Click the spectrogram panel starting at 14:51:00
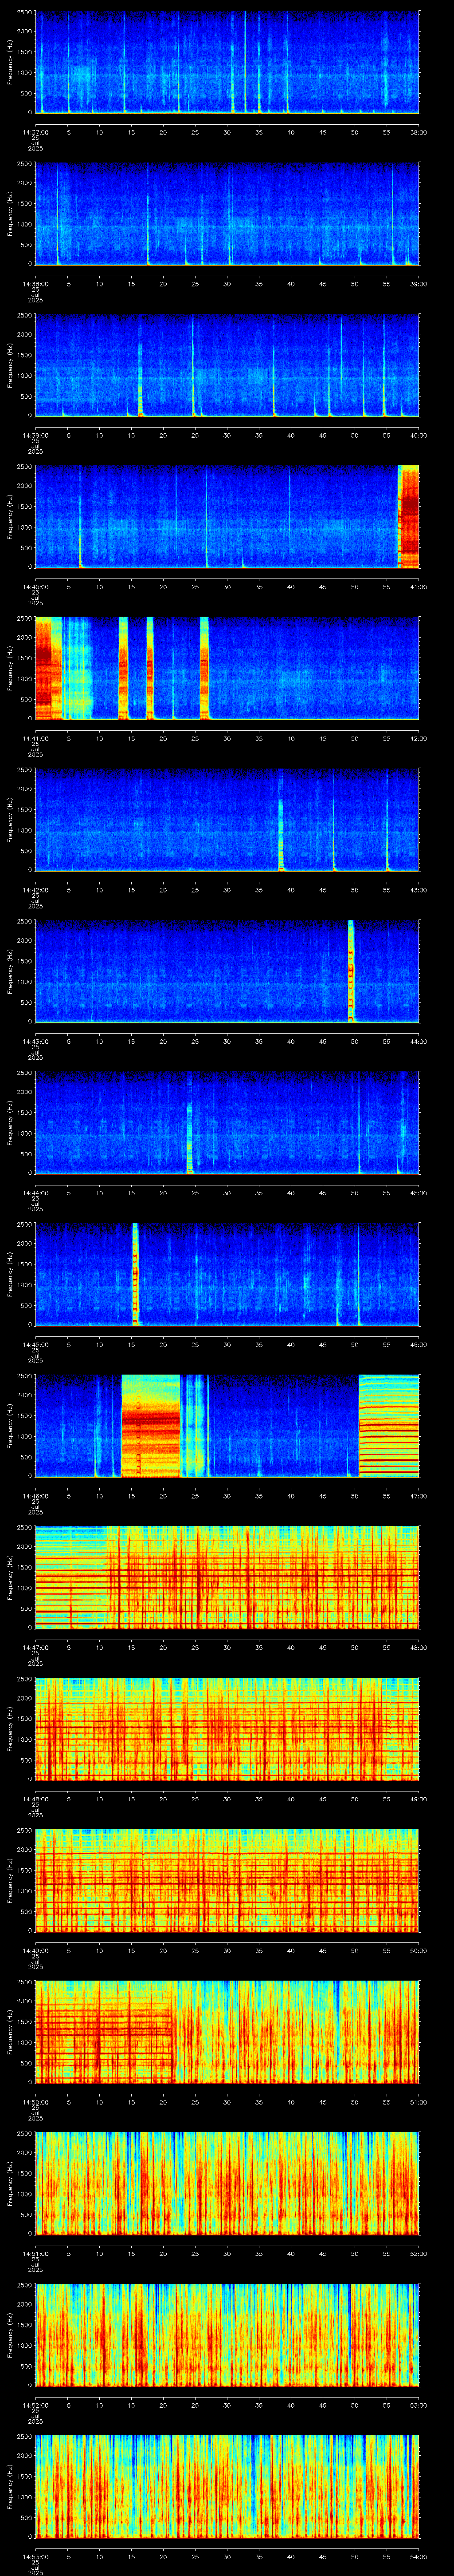 [227, 2184]
